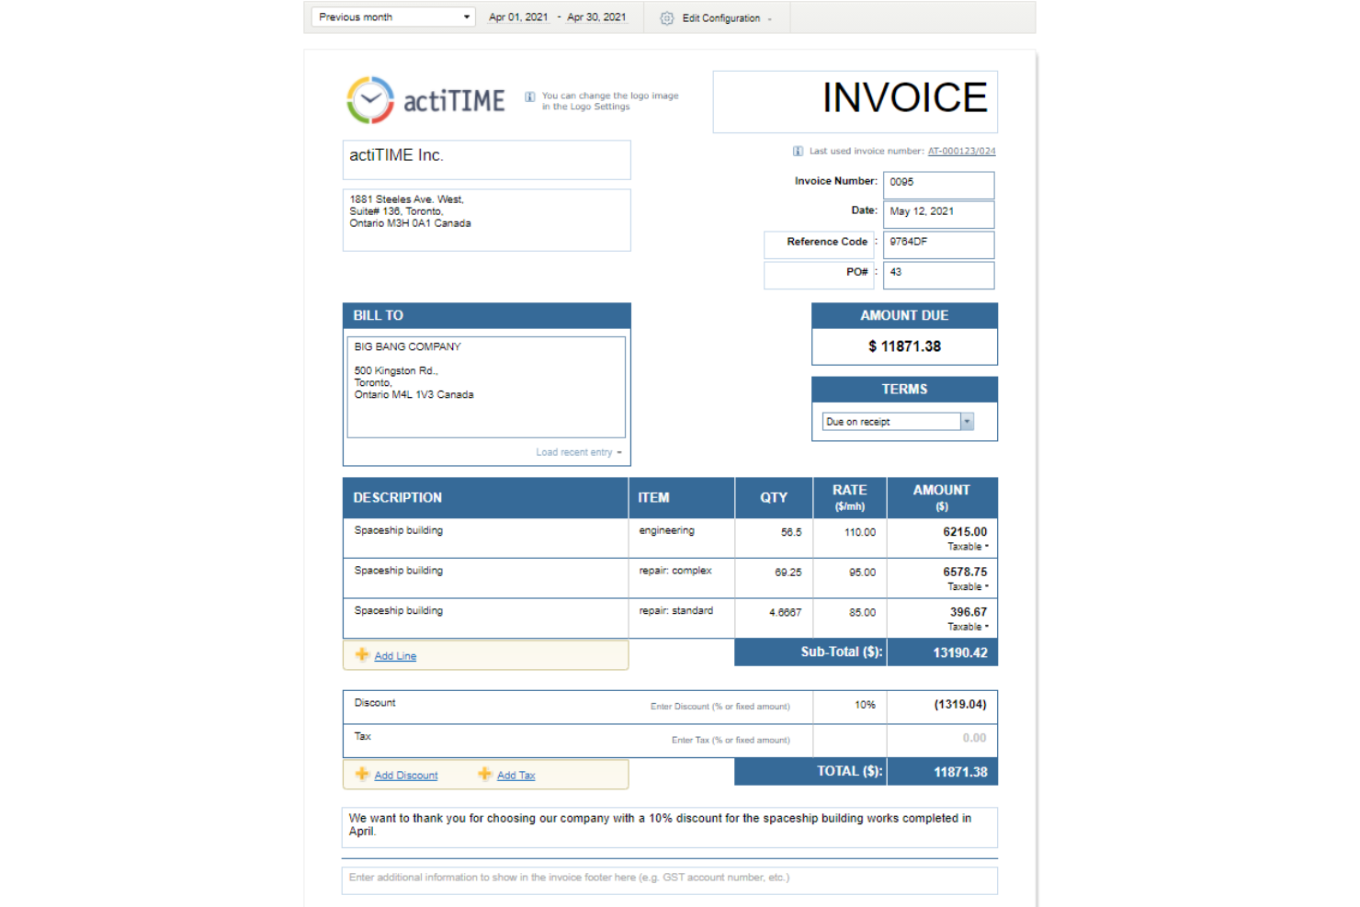The height and width of the screenshot is (907, 1360).
Task: Click the plus icon next to Add Discount
Action: pyautogui.click(x=362, y=775)
